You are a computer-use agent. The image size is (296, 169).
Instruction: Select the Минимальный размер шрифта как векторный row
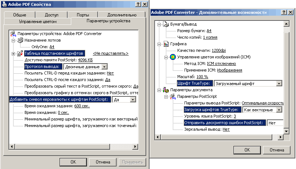pyautogui.click(x=81, y=119)
